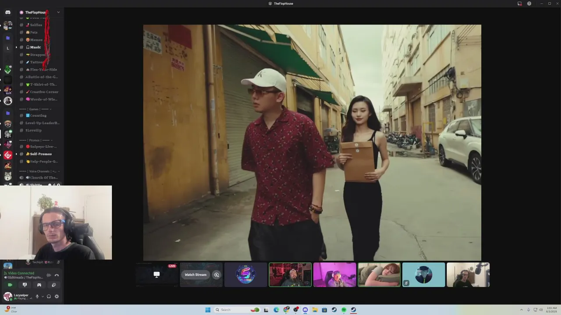Open the Help-People-G... channel

39,161
